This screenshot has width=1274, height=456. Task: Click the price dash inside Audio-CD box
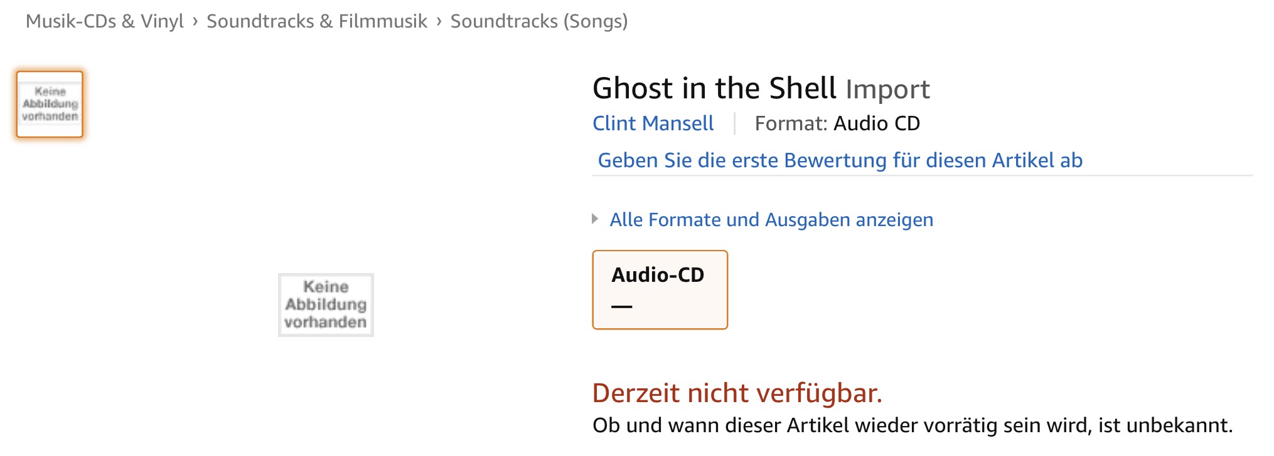pyautogui.click(x=621, y=306)
